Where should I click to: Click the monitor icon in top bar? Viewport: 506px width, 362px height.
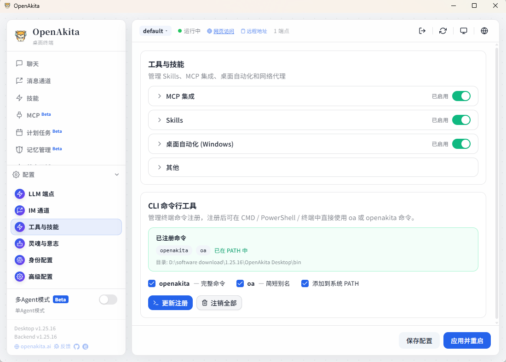(x=463, y=31)
